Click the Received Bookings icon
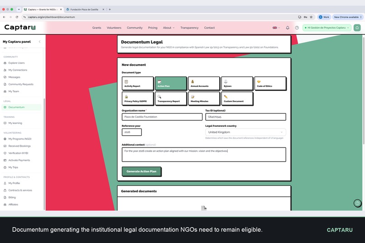 pos(5,146)
